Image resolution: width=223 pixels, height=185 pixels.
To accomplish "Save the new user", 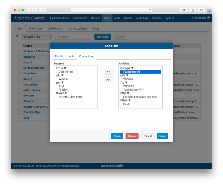I will click(x=162, y=136).
